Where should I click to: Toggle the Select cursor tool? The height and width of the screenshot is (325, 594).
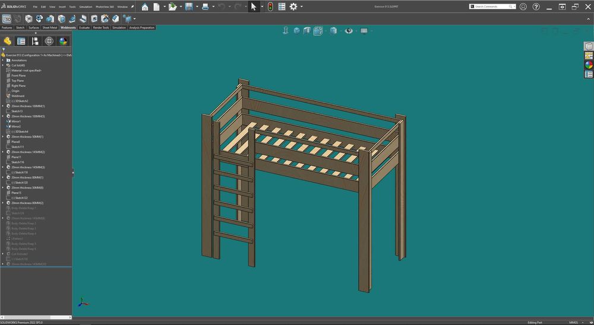[x=253, y=7]
